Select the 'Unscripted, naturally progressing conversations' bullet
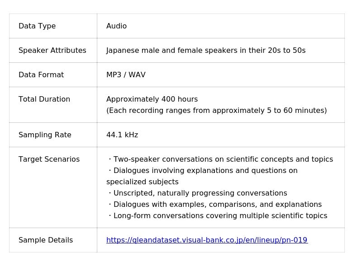The image size is (362, 266). (198, 193)
